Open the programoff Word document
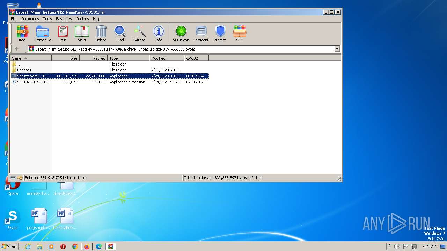447x251 pixels. click(39, 220)
